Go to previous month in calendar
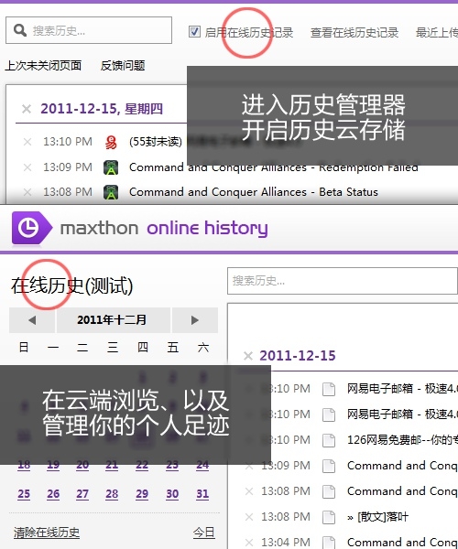Image resolution: width=458 pixels, height=549 pixels. (x=32, y=320)
